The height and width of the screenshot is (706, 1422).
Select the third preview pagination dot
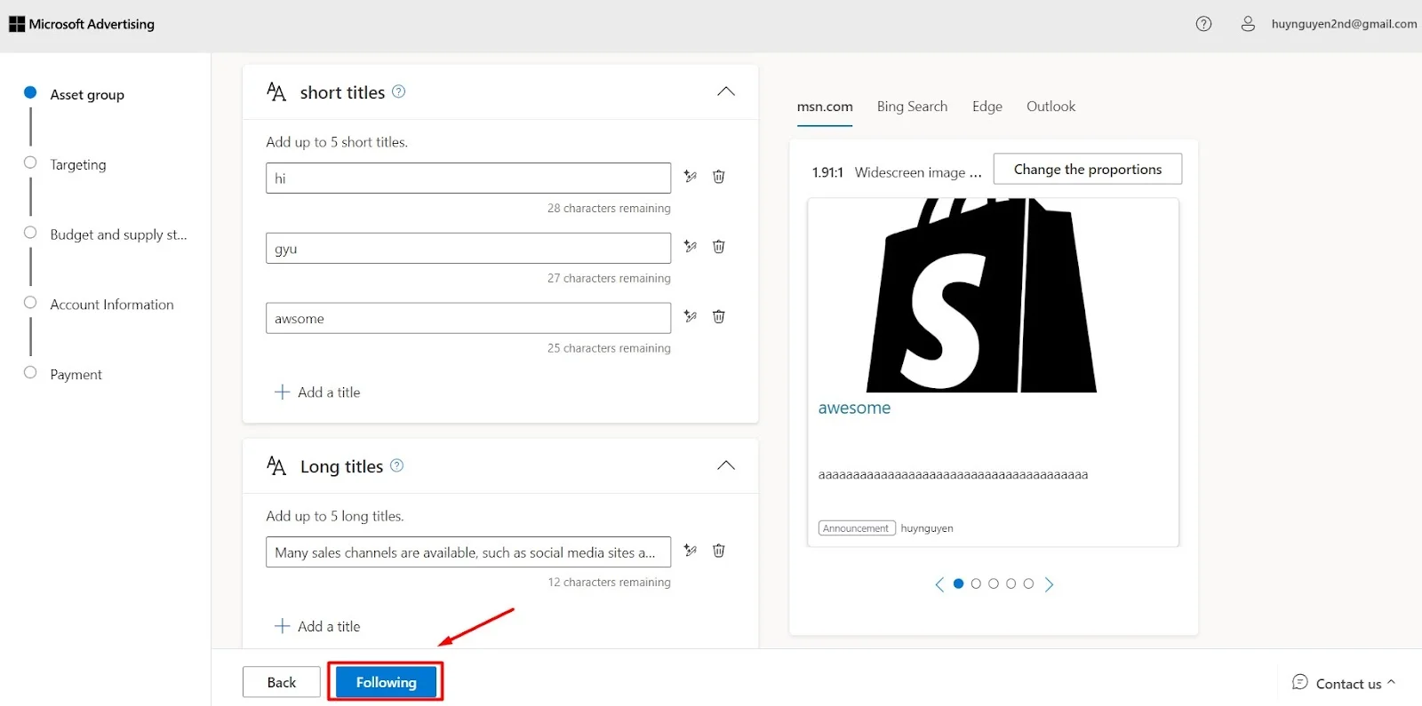[994, 583]
